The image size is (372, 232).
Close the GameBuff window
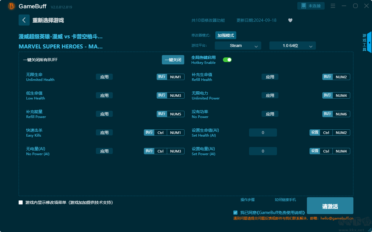coord(366,6)
